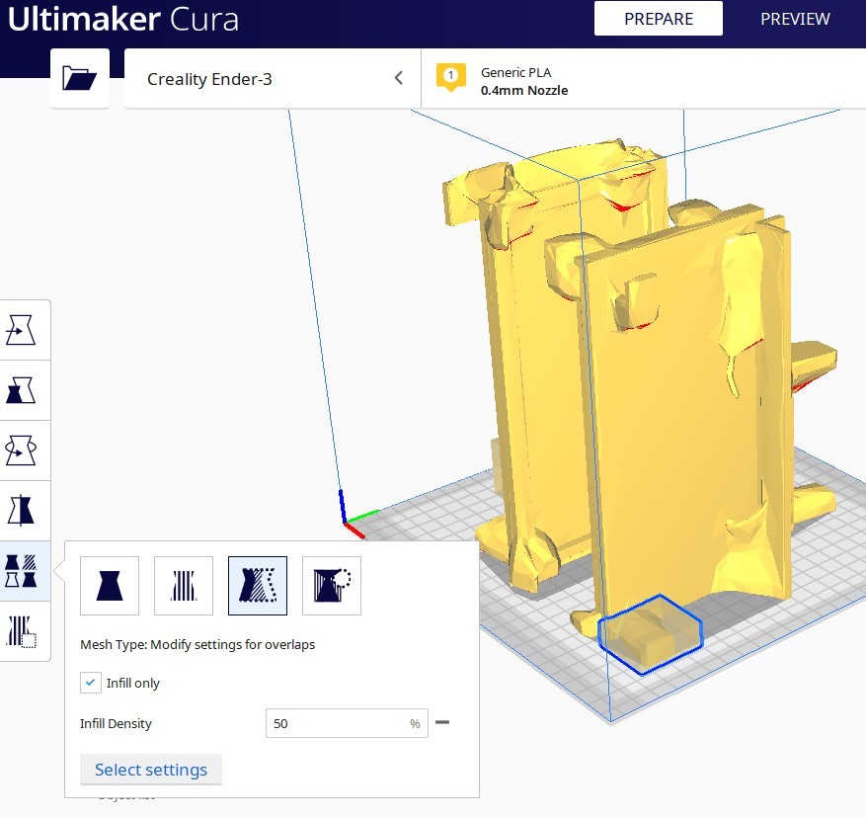
Task: Open the Creality Ender-3 printer dropdown
Action: click(273, 78)
